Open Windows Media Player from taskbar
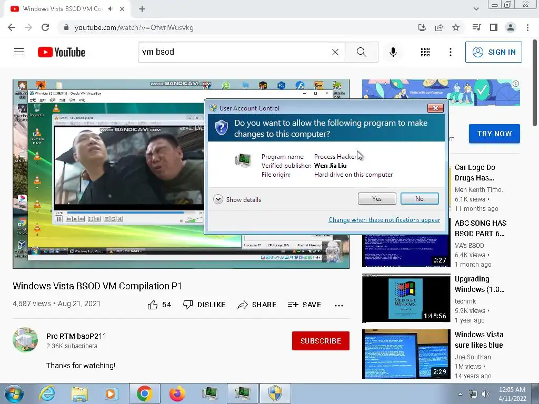The width and height of the screenshot is (539, 404). pyautogui.click(x=112, y=393)
